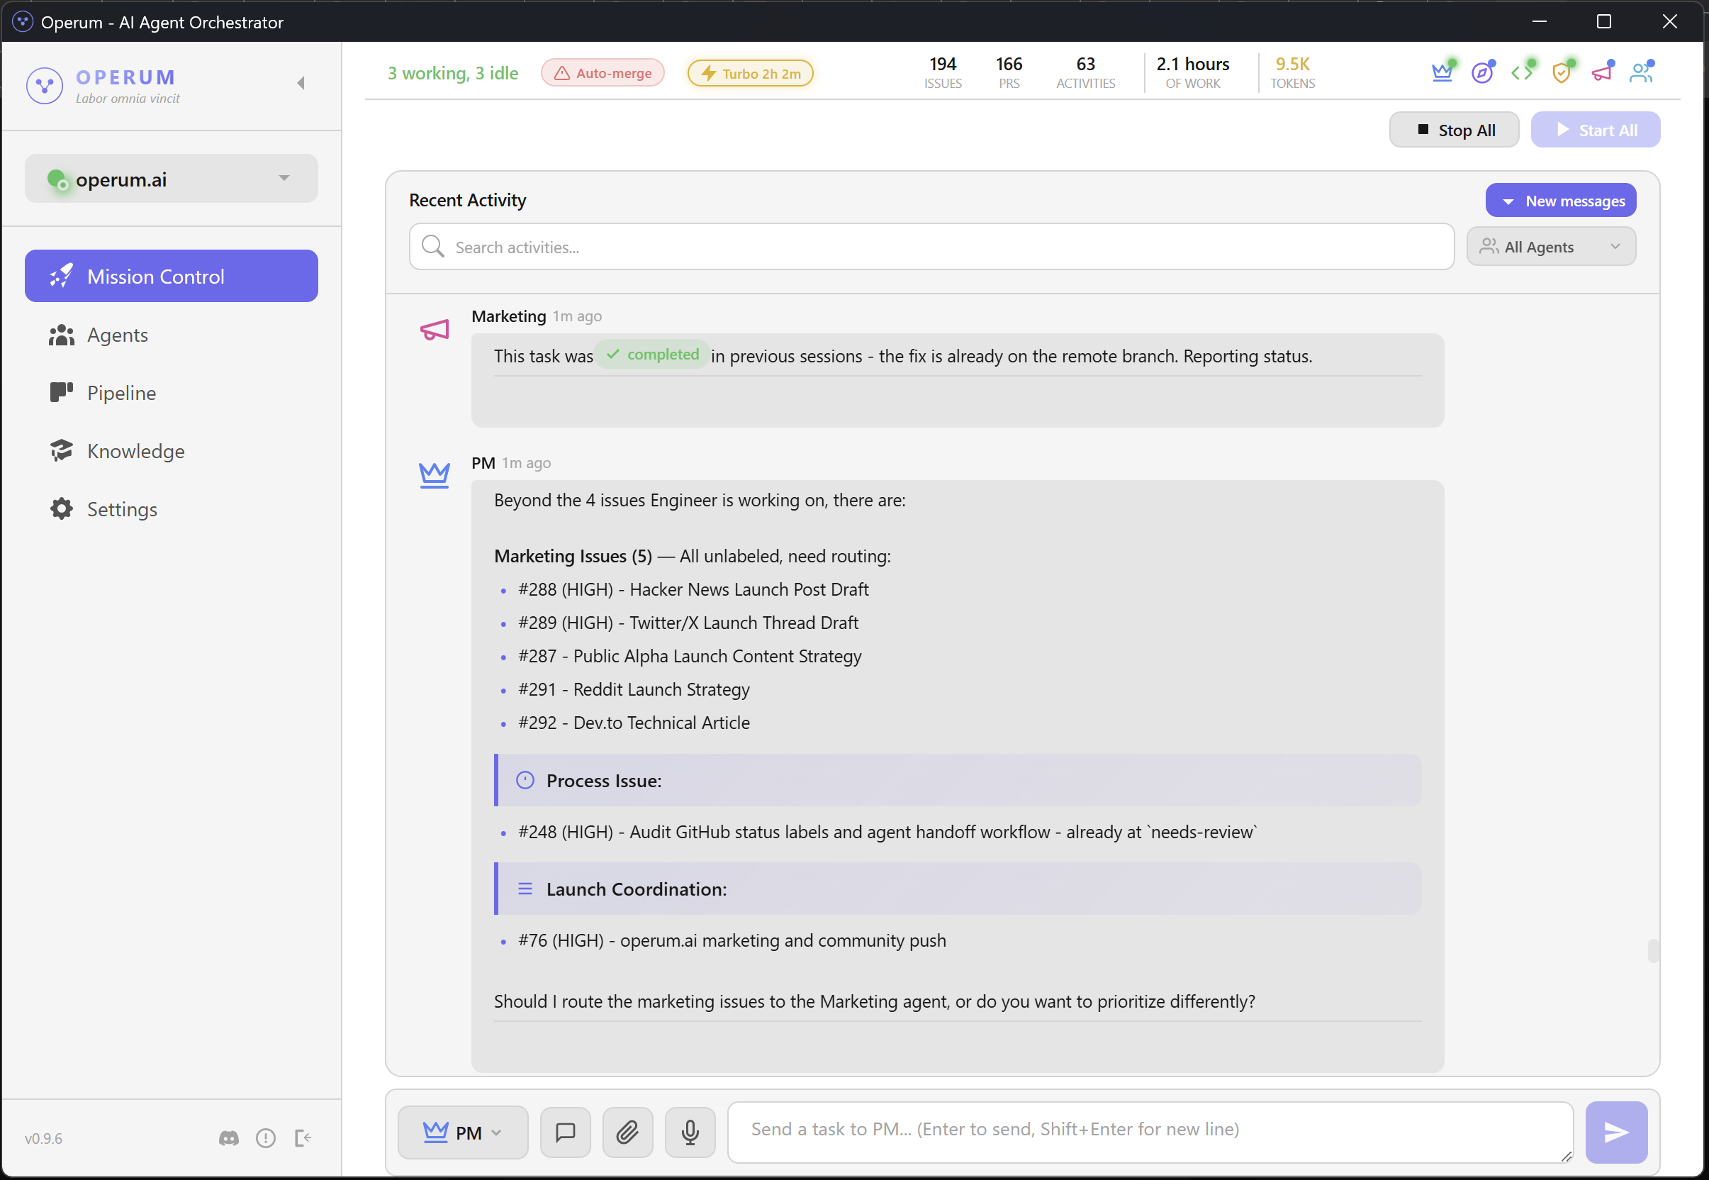Click the shield checkmark agent icon
This screenshot has height=1180, width=1709.
tap(1562, 72)
